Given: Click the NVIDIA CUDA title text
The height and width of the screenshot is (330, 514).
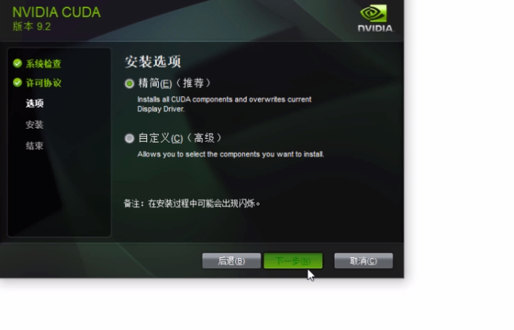Looking at the screenshot, I should [57, 12].
